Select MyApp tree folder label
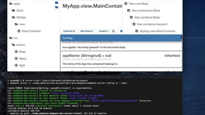Viewport: 205px width, 115px height. coord(21,17)
